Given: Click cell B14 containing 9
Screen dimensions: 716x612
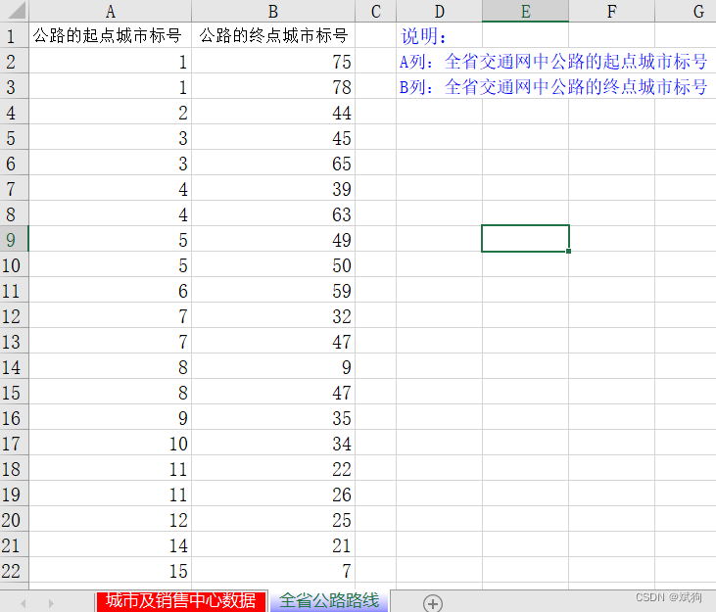Looking at the screenshot, I should (x=273, y=366).
